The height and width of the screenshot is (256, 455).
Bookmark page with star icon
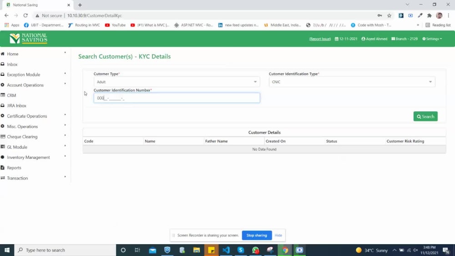389,15
